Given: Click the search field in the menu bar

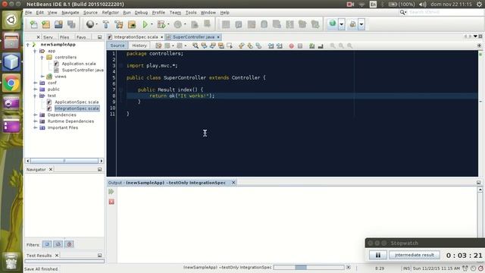Looking at the screenshot, I should point(445,12).
